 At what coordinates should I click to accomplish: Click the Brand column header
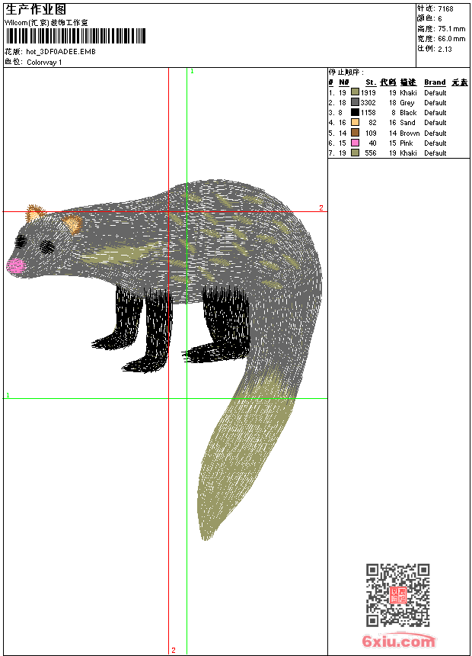(x=435, y=82)
